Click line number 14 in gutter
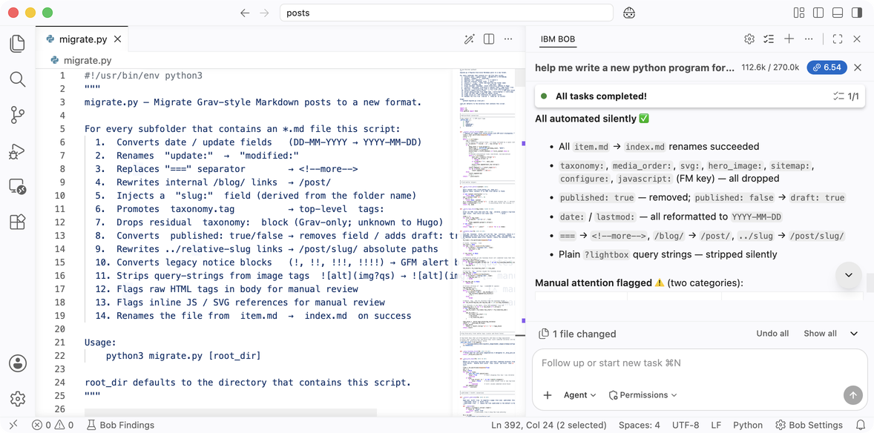 [60, 248]
